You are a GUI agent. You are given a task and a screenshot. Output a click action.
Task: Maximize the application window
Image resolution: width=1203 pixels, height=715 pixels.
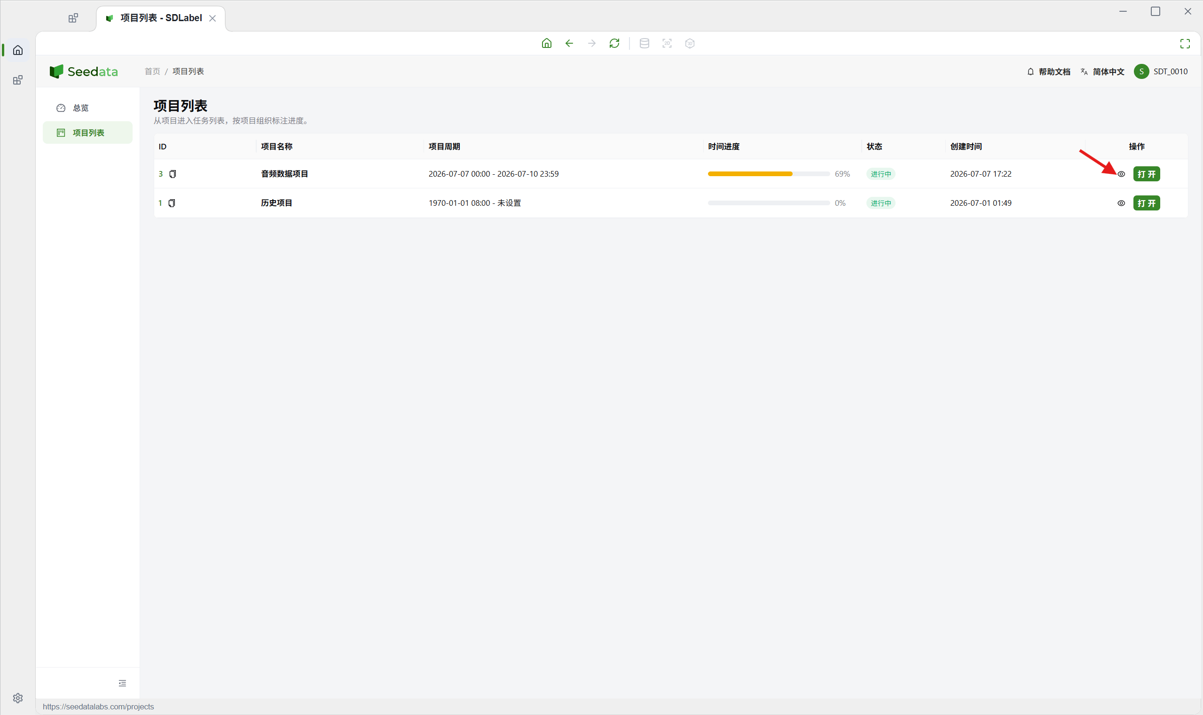(1155, 12)
